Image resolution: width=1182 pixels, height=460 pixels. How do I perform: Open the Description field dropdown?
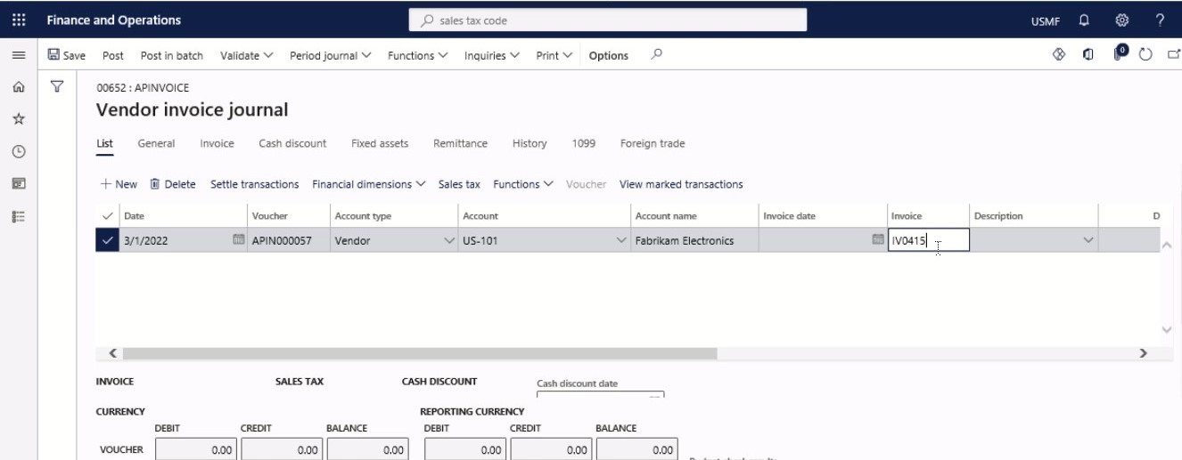1088,240
